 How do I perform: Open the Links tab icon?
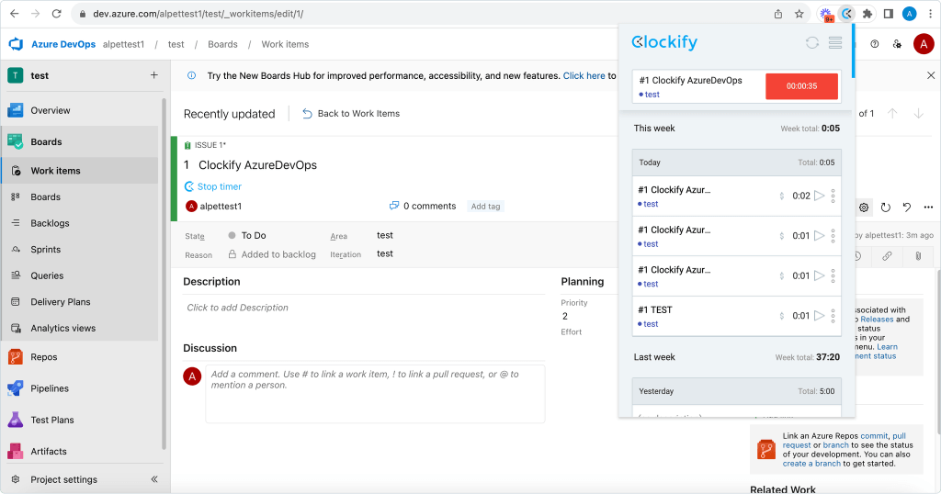(887, 256)
